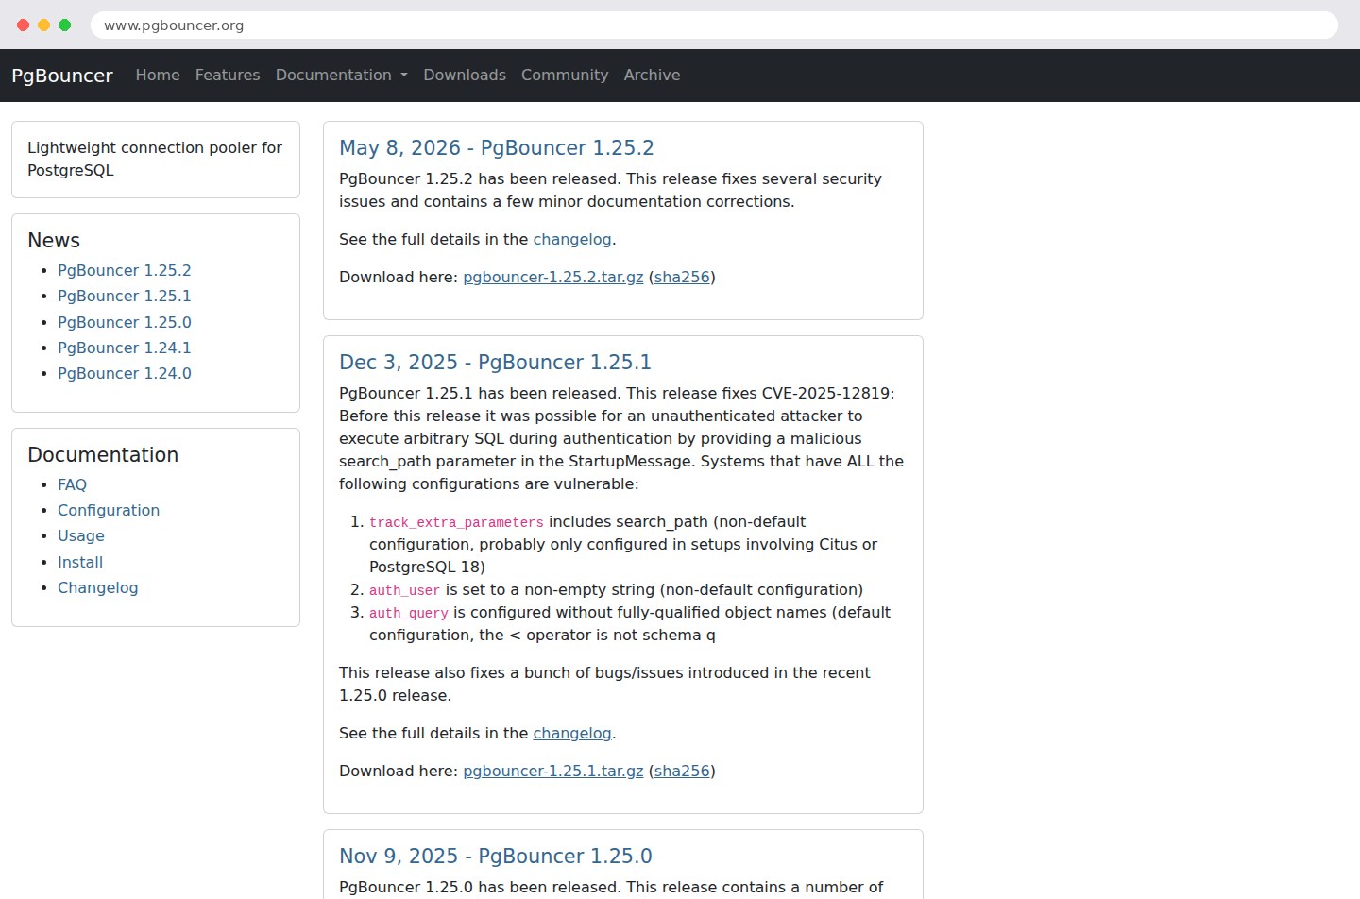1360x899 pixels.
Task: Open the Archive nav link
Action: tap(652, 75)
